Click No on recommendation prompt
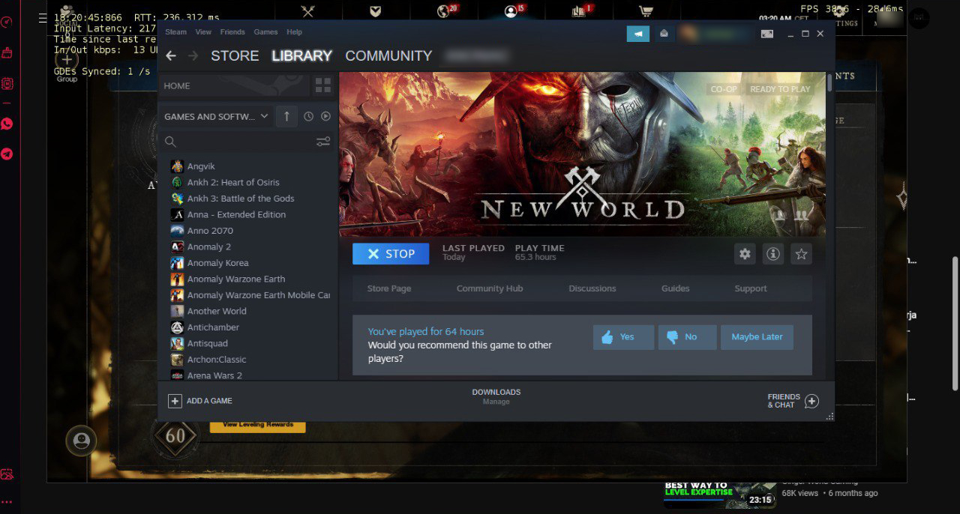The image size is (960, 514). coord(688,337)
